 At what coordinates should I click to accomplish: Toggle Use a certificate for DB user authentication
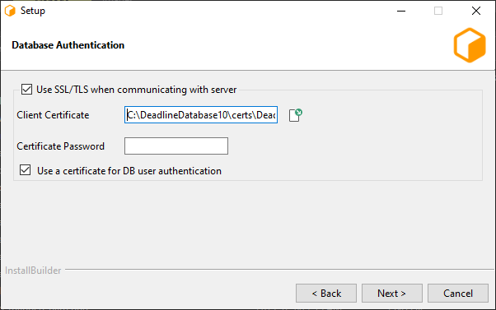26,170
